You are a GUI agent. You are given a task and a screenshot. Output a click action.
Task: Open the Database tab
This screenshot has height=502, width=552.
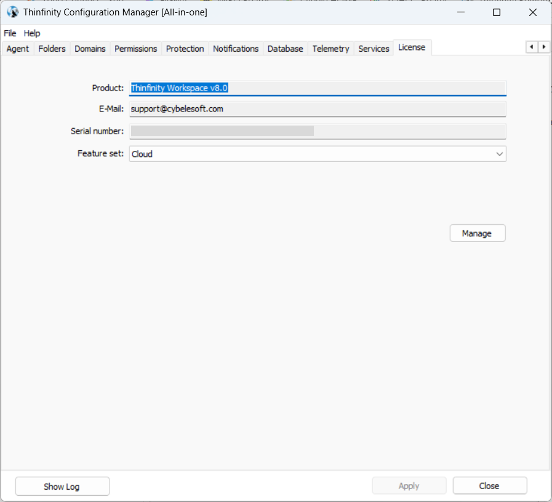[x=285, y=49]
